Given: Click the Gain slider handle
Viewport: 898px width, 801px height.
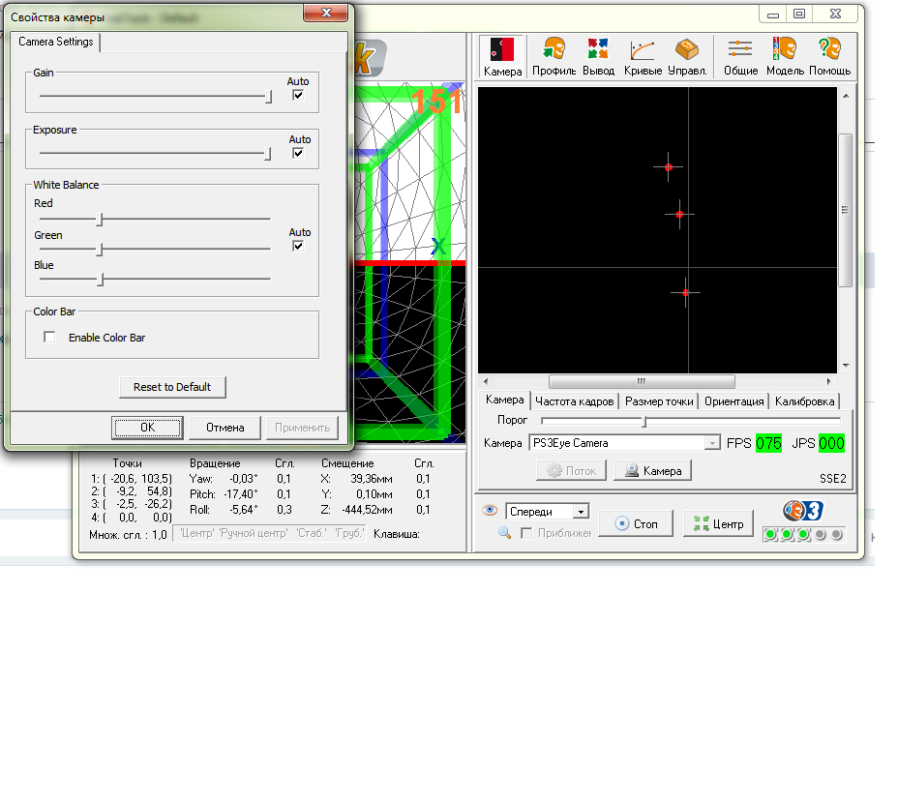Looking at the screenshot, I should (x=269, y=97).
